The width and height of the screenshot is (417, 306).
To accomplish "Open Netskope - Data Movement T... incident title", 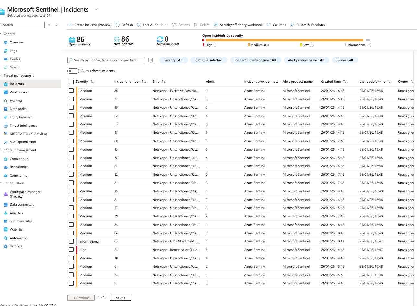I will 176,241.
